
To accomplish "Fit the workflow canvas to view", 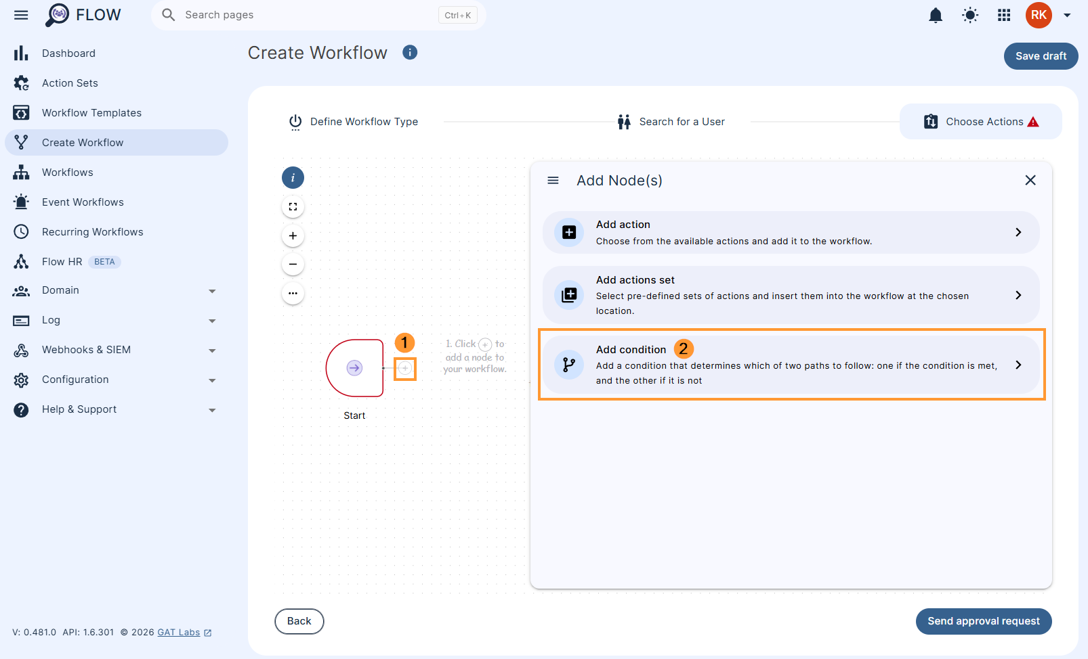I will (x=293, y=207).
